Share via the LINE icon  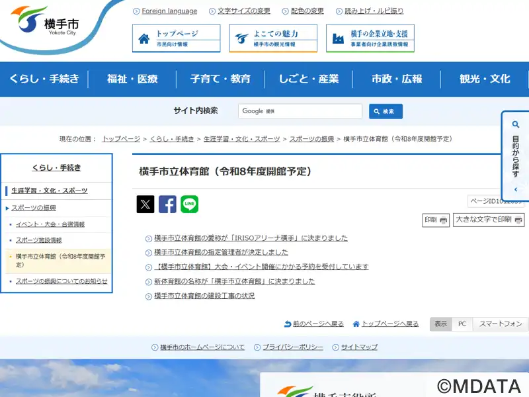pyautogui.click(x=190, y=204)
